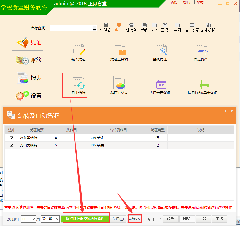Open the 发生数 dropdown list
The image size is (240, 226).
pos(57,219)
